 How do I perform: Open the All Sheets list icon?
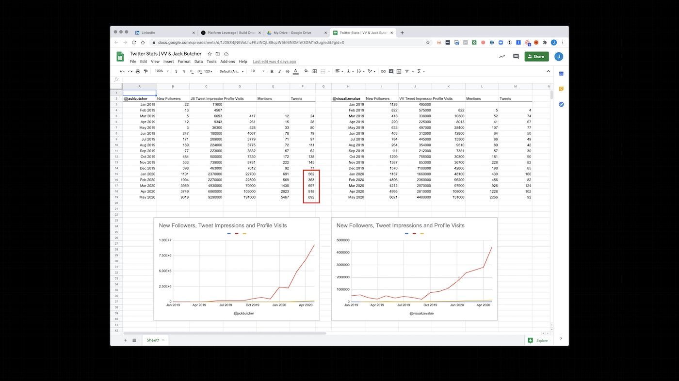[x=134, y=340]
